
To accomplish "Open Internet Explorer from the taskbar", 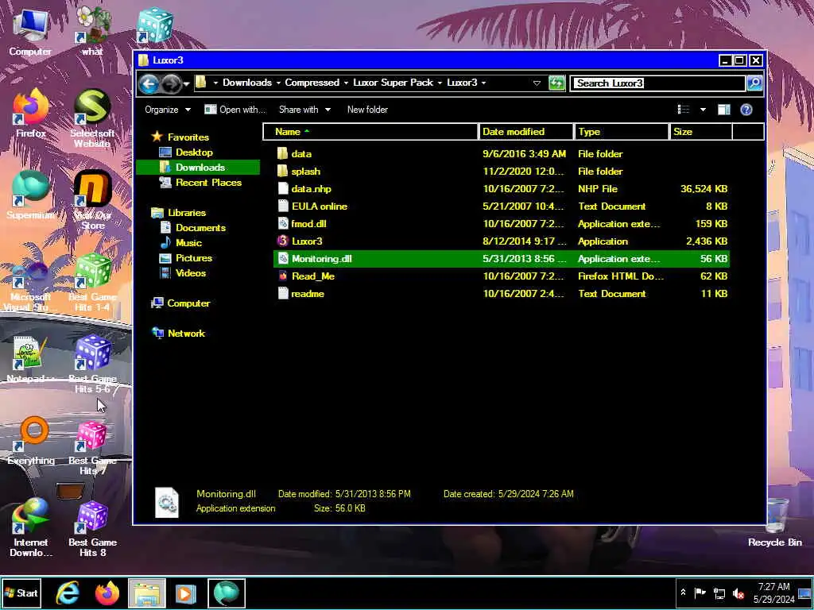I will pyautogui.click(x=68, y=593).
